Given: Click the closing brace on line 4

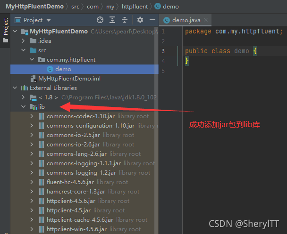Looking at the screenshot, I should (187, 61).
